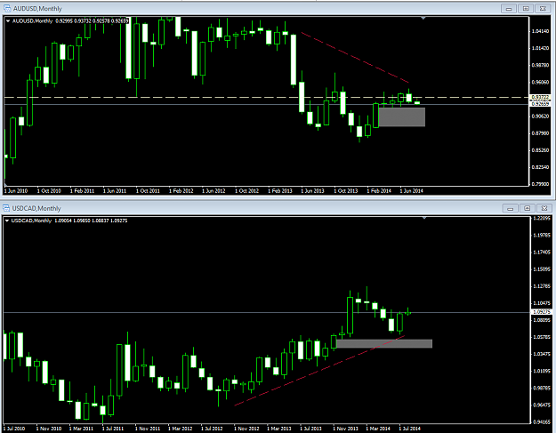Minimize the USDCAD,Monthly chart window
This screenshot has height=433, width=556.
511,208
